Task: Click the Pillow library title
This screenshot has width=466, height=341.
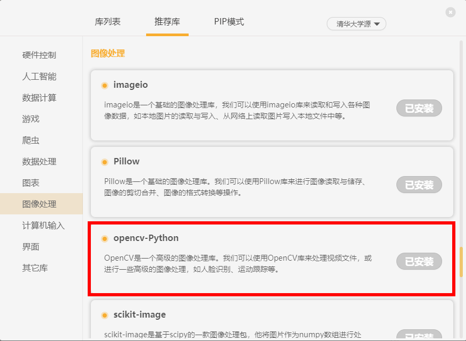Action: (126, 161)
